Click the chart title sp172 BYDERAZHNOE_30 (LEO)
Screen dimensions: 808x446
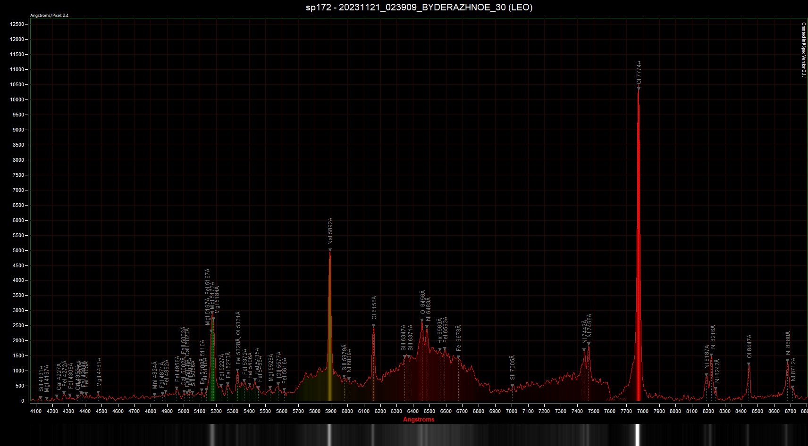pyautogui.click(x=419, y=7)
